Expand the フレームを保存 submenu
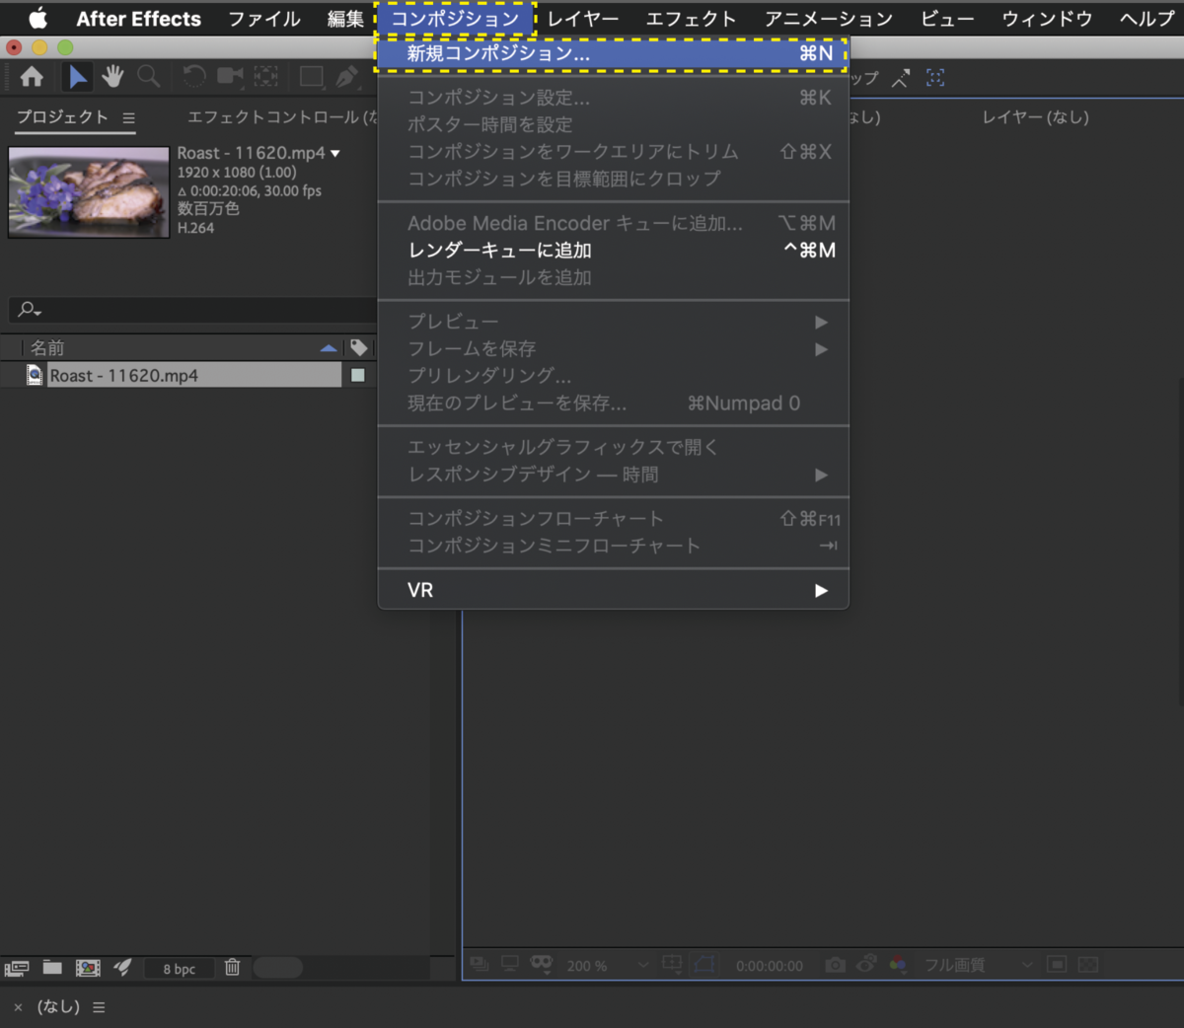The image size is (1184, 1028). tap(613, 349)
